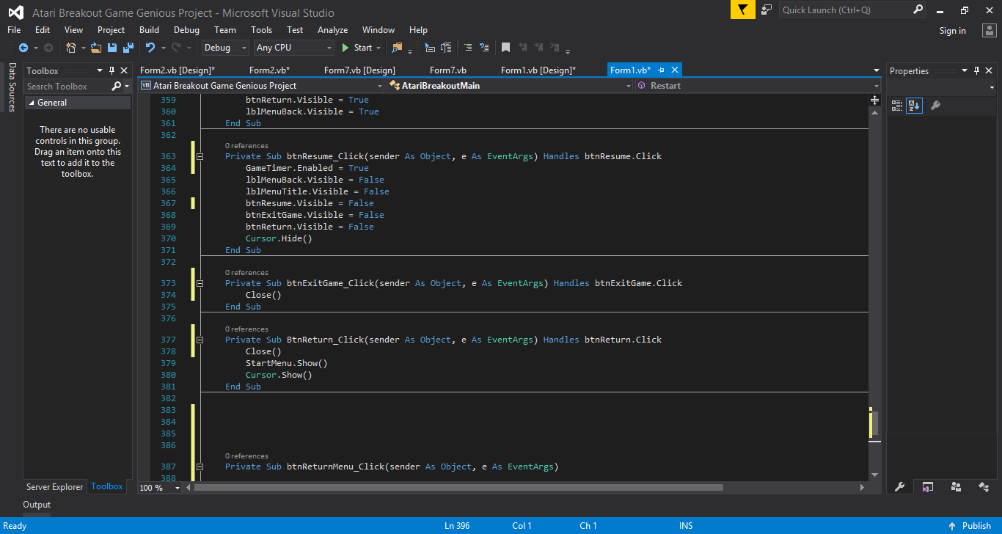1002x534 pixels.
Task: Switch to the Form1.vb [Design]* tab
Action: click(x=538, y=70)
